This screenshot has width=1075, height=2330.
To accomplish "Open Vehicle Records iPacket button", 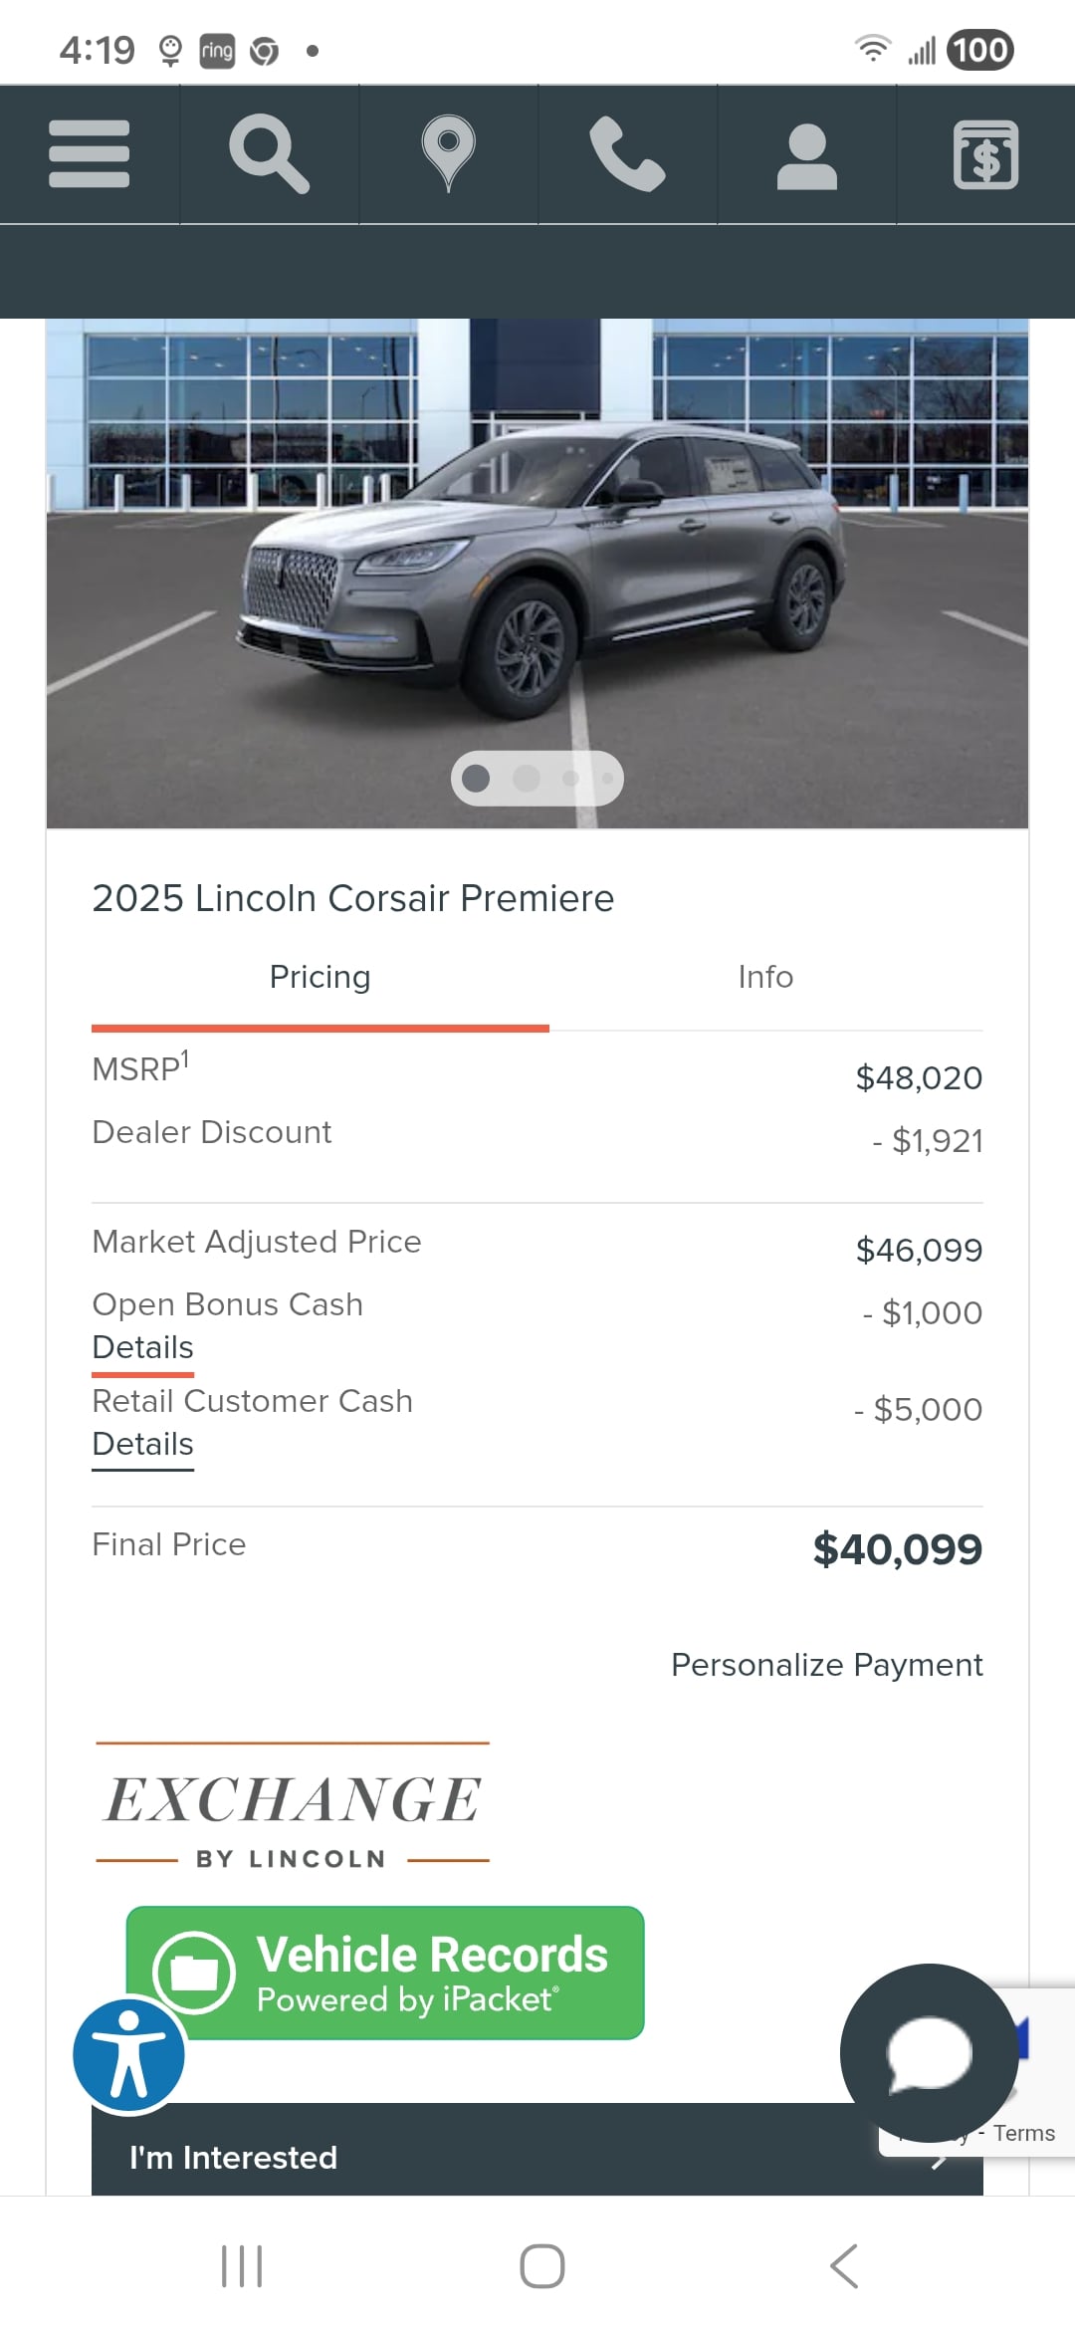I will tap(385, 1973).
